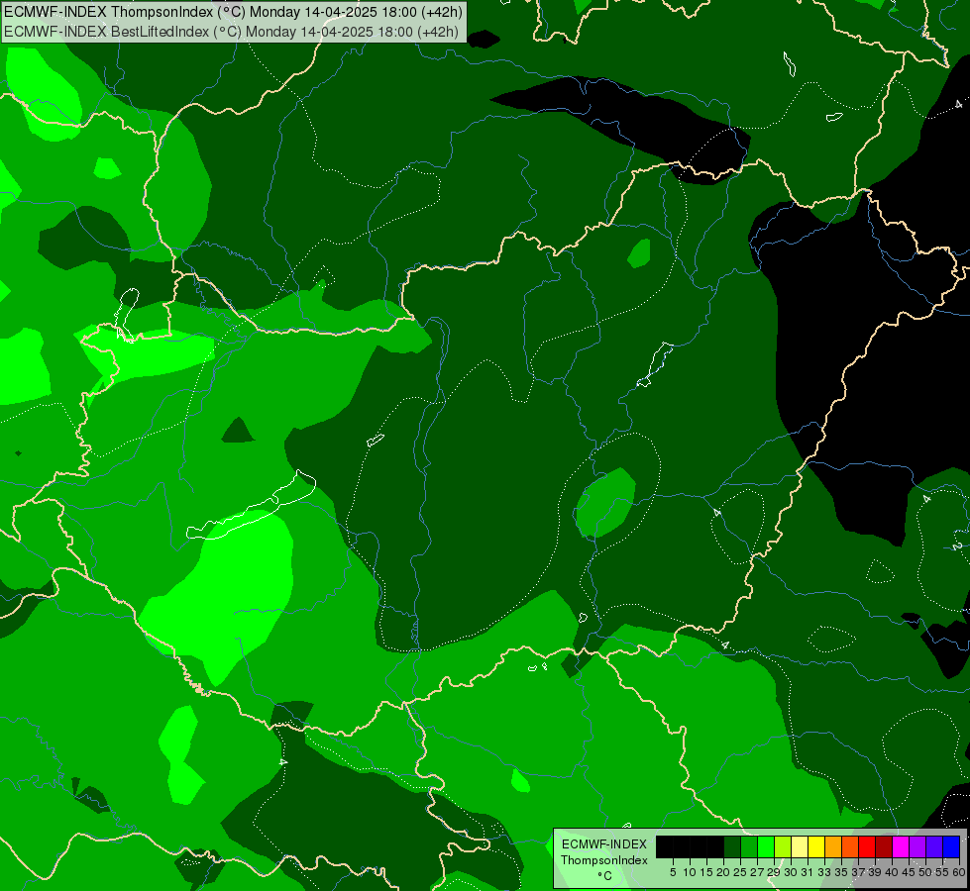Viewport: 970px width, 891px height.
Task: Click the legend tick value '10'
Action: 690,872
